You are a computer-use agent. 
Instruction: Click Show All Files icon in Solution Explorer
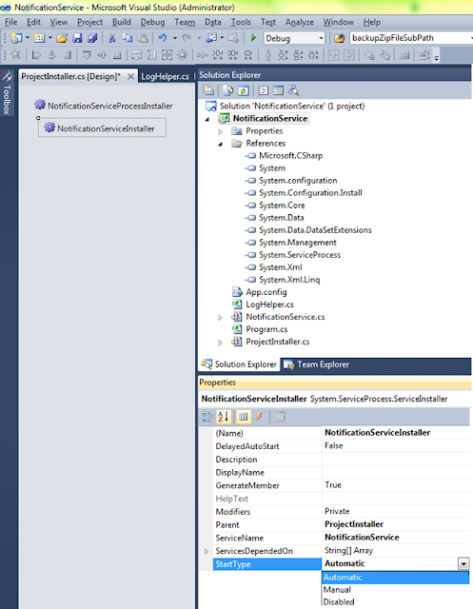[228, 90]
